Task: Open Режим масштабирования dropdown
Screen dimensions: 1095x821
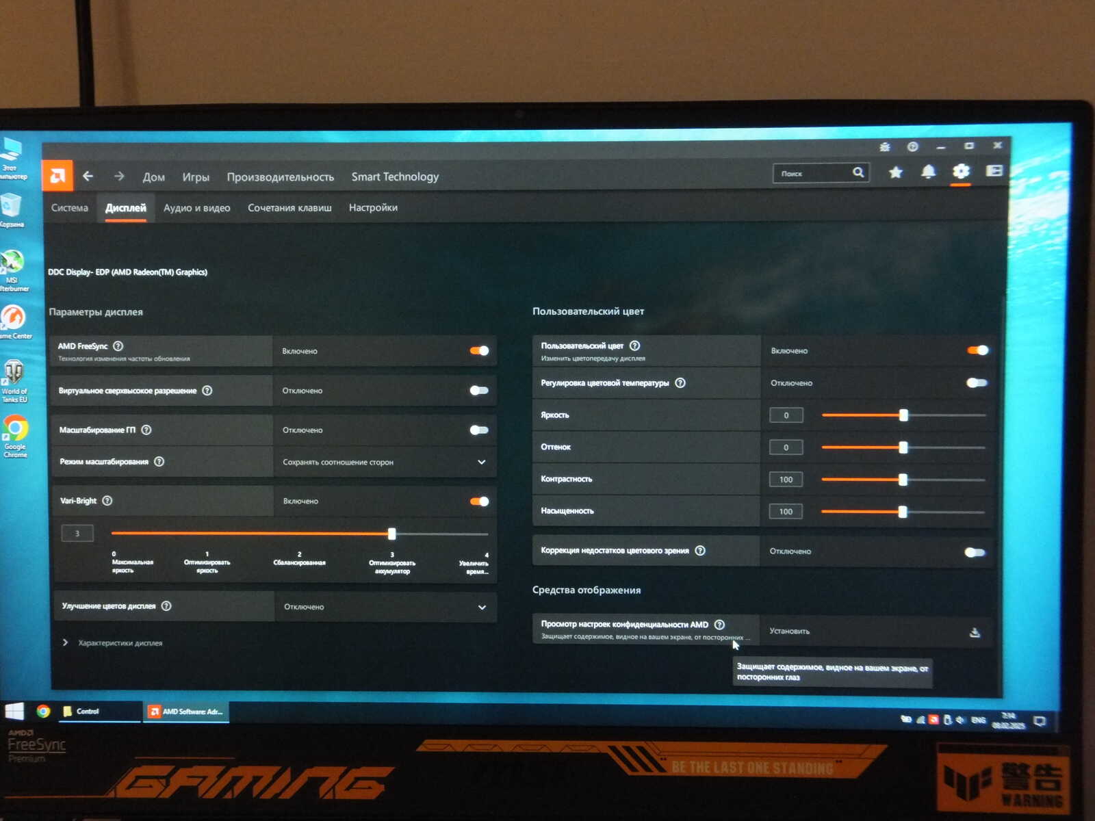Action: pos(385,462)
